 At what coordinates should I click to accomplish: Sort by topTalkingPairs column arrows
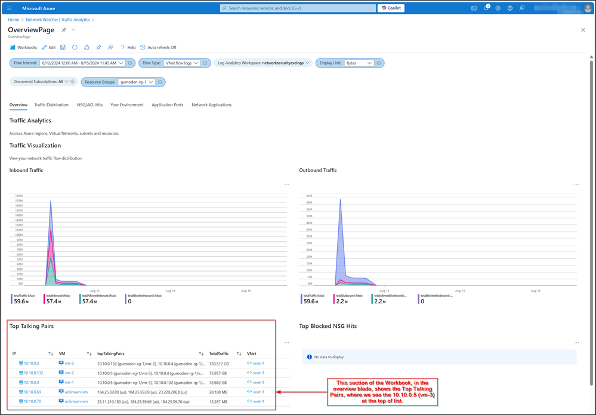(x=201, y=353)
